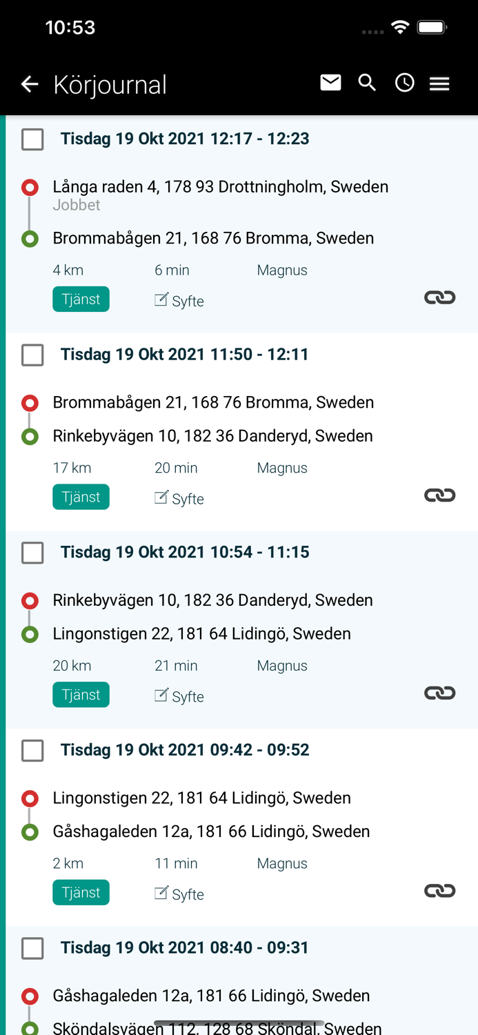
Task: Open the search function
Action: (x=367, y=82)
